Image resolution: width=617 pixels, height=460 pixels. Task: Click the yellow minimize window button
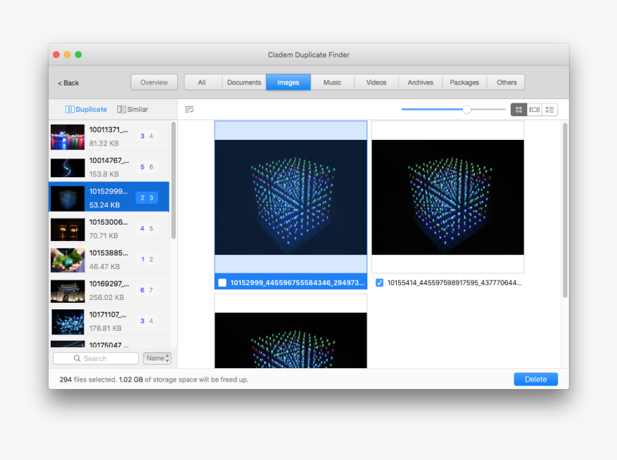[x=67, y=55]
